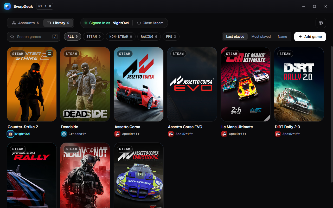The height and width of the screenshot is (208, 333).
Task: Filter by STEAM games chip
Action: [x=94, y=37]
